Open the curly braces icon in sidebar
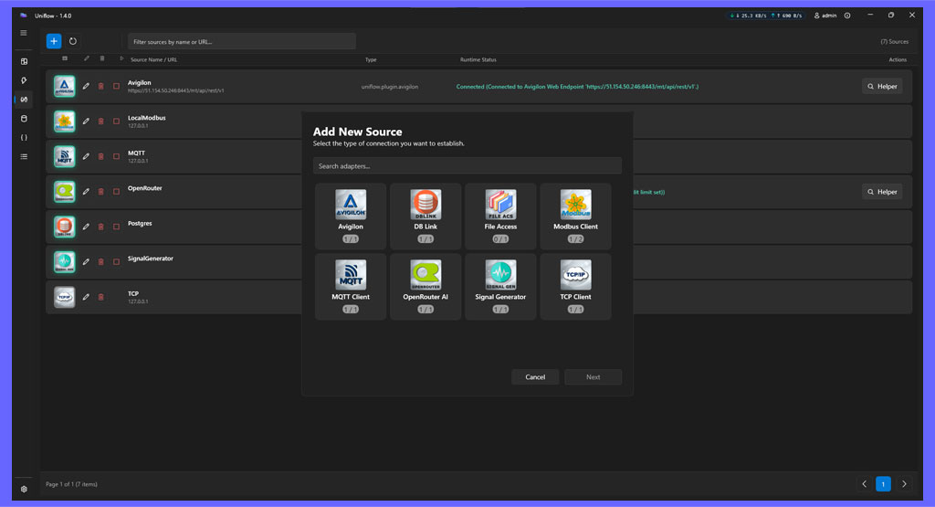Viewport: 935px width, 507px height. click(x=24, y=138)
